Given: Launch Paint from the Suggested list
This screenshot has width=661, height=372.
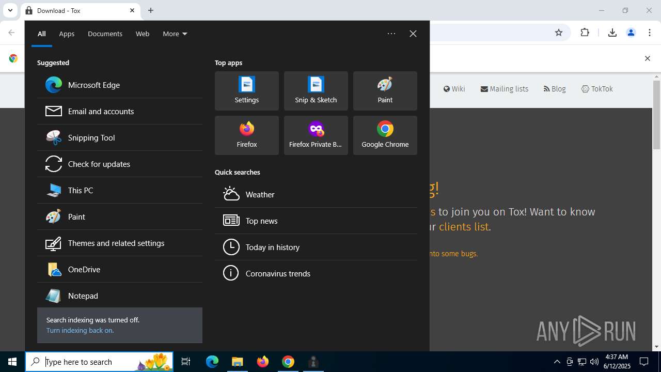Looking at the screenshot, I should coord(120,216).
